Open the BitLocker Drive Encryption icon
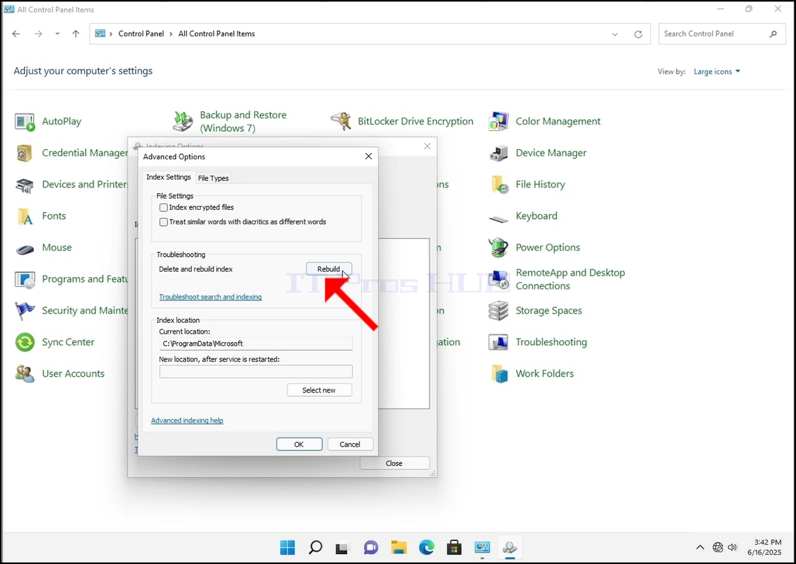This screenshot has height=564, width=796. tap(341, 121)
